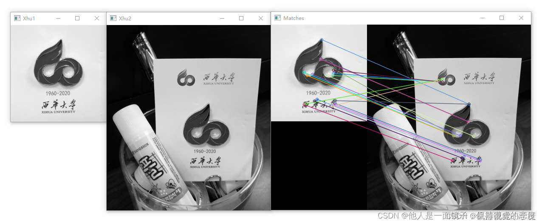Click the Xhu1 window app icon
This screenshot has height=224, width=542.
coord(17,18)
